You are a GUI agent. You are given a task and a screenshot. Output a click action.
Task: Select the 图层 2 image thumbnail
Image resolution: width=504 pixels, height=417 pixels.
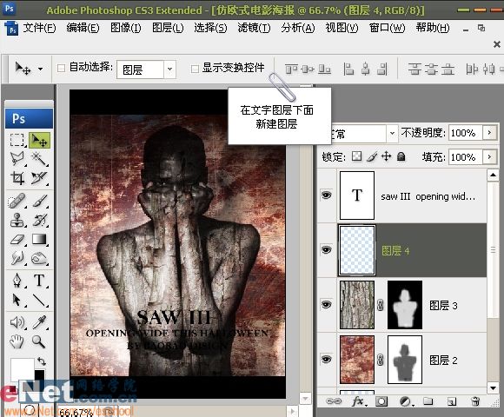point(357,360)
